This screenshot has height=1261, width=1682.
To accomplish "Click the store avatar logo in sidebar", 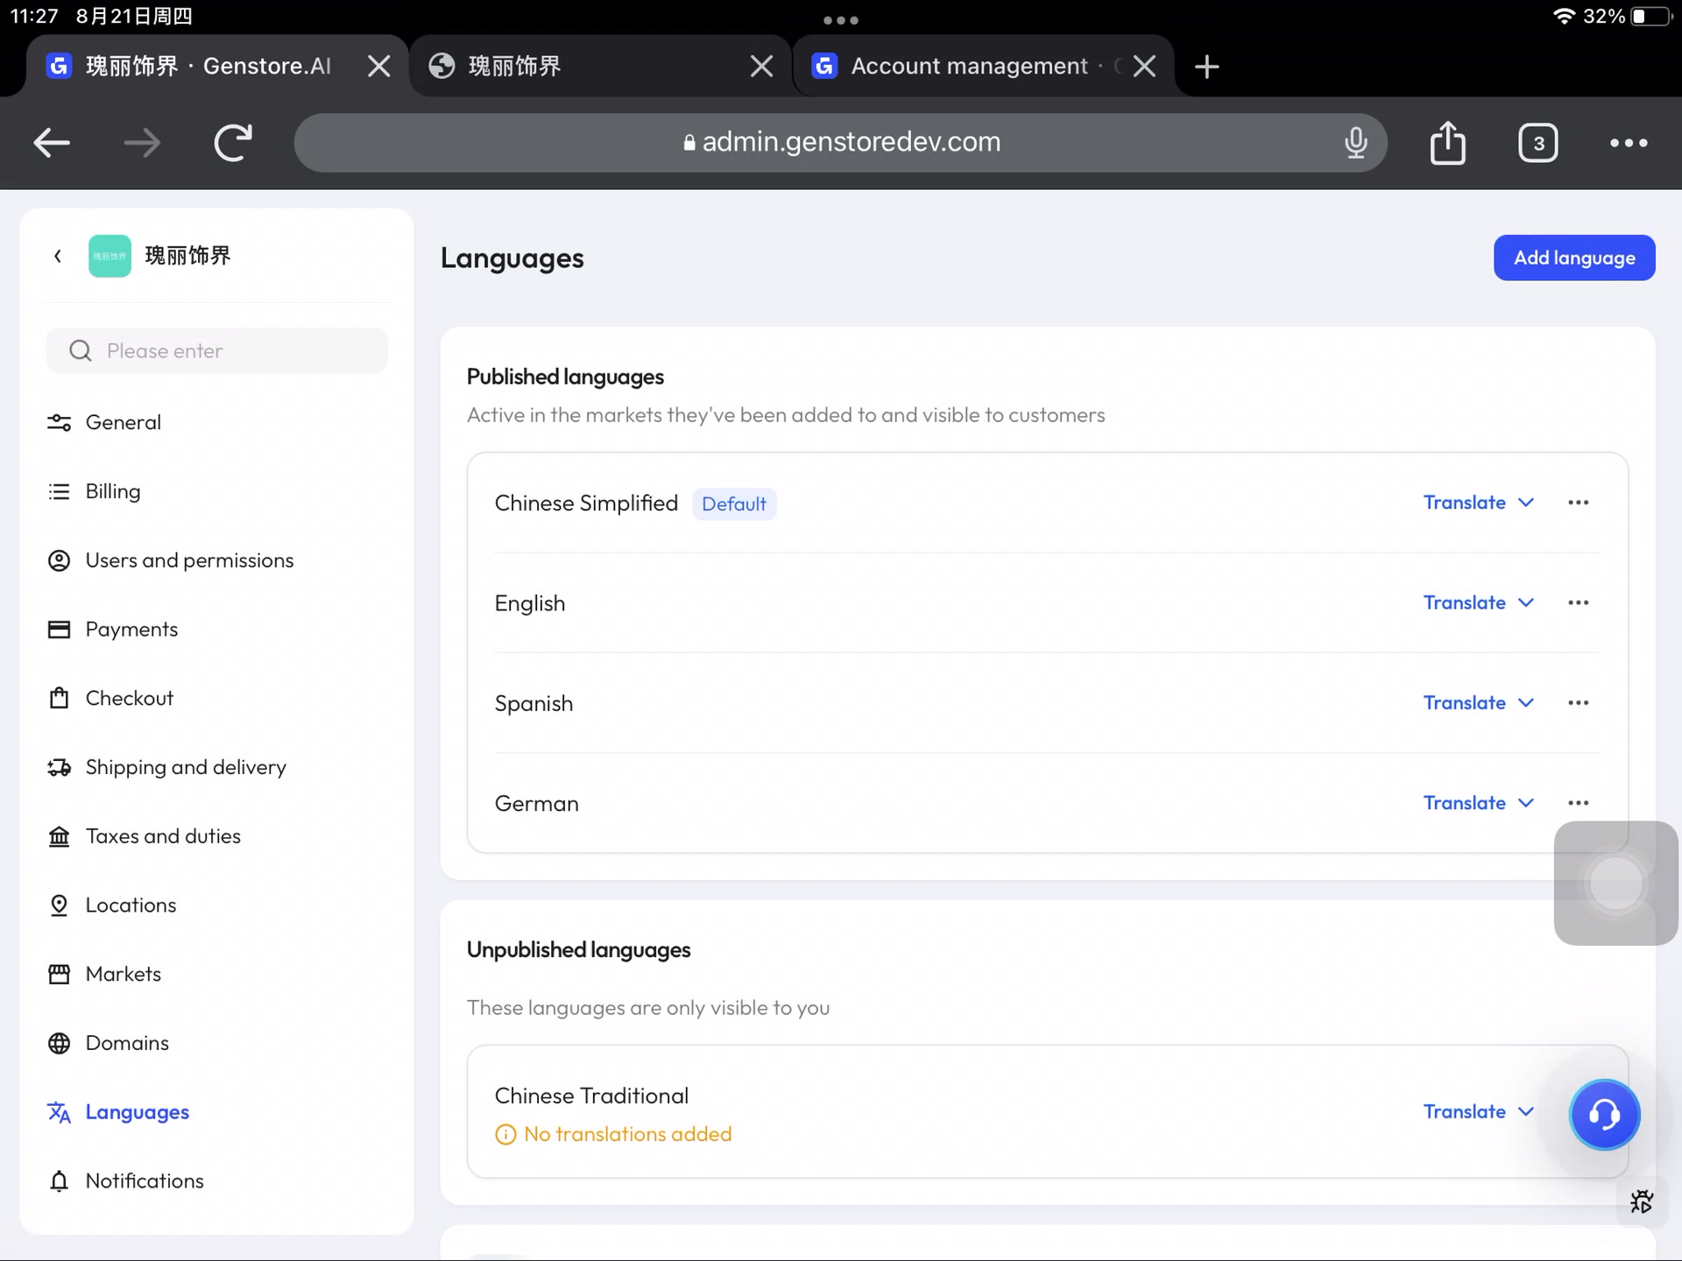I will tap(110, 256).
